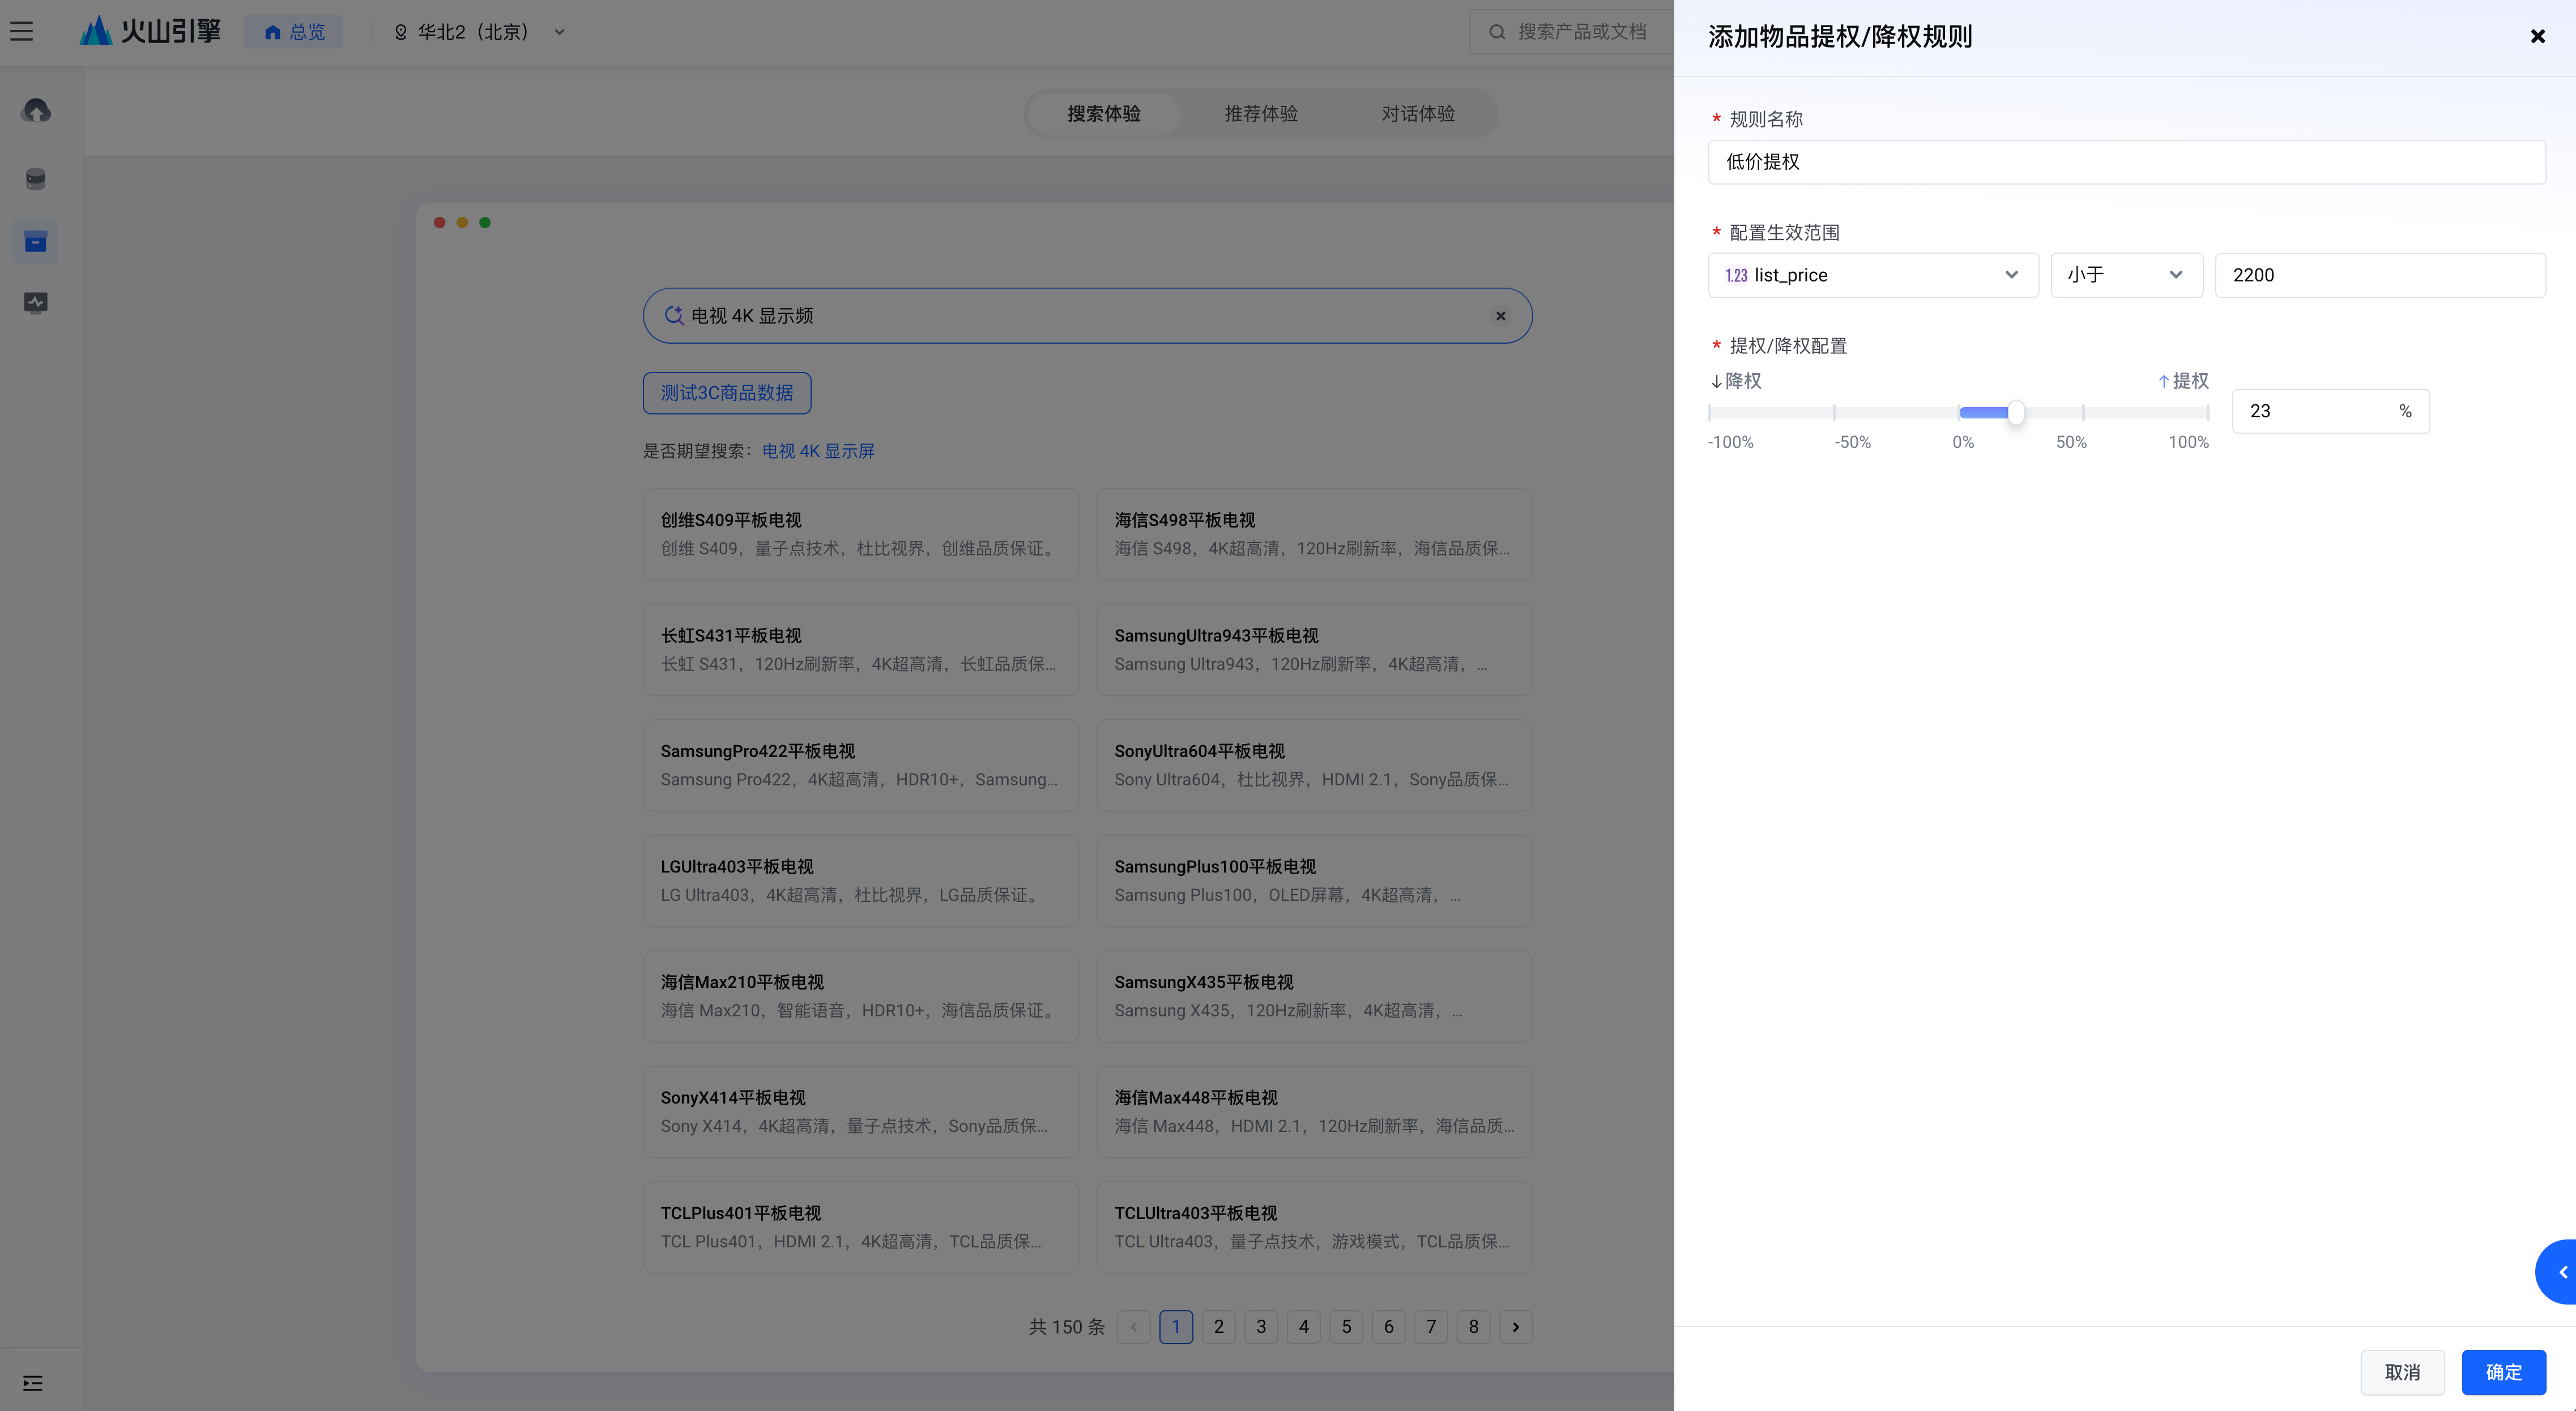Close the add rule drawer panel
2576x1411 pixels.
(x=2537, y=37)
